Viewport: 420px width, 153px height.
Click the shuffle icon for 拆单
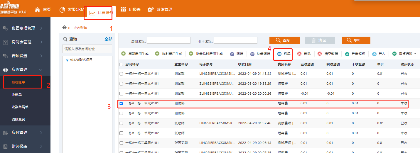click(279, 54)
